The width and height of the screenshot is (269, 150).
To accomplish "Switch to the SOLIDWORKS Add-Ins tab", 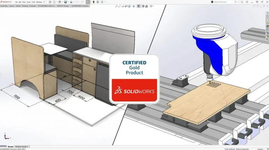I will [46, 6].
